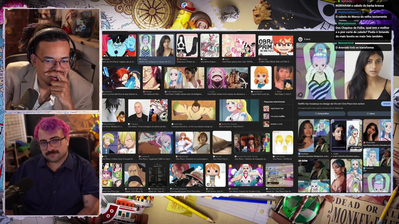
Task: Click the 'One Piece girls by hair color' caption
Action: (239, 62)
